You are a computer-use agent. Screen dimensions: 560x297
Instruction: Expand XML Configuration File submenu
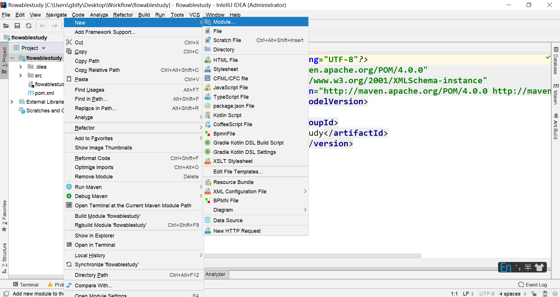[305, 191]
